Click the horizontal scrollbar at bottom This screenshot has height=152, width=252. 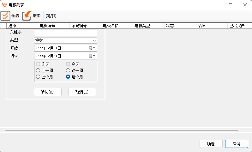122,130
